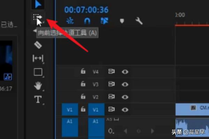Select the Hand tool
This screenshot has height=139, width=209.
tap(38, 86)
